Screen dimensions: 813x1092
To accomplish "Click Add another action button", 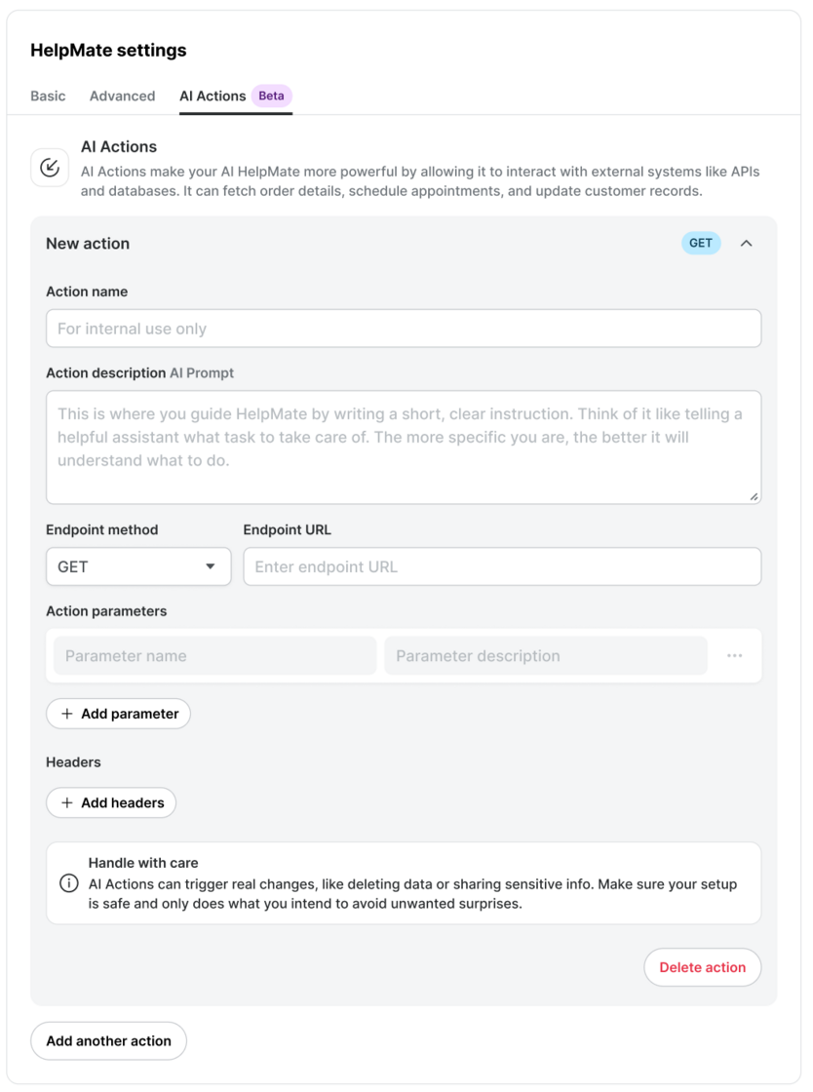I will click(x=108, y=1041).
